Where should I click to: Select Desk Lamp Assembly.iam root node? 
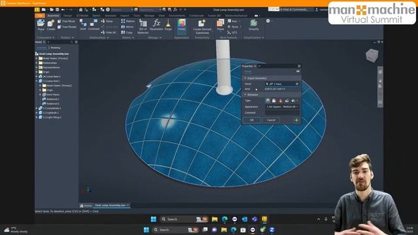(52, 54)
